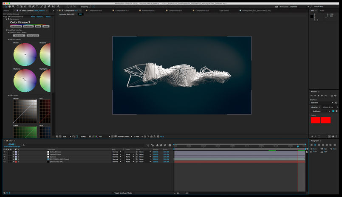The image size is (342, 197).
Task: Expand the Color_Finesse layer twirl arrow
Action: (x=14, y=152)
